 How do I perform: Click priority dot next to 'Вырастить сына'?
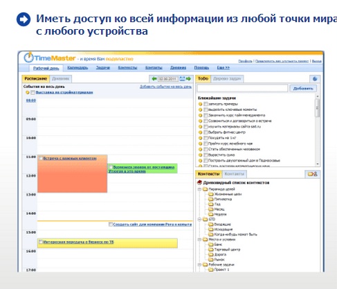click(x=200, y=155)
